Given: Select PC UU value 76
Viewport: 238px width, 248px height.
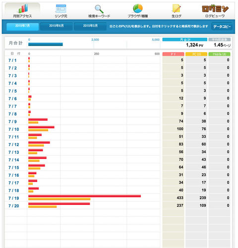Looking at the screenshot, I should [x=204, y=129].
